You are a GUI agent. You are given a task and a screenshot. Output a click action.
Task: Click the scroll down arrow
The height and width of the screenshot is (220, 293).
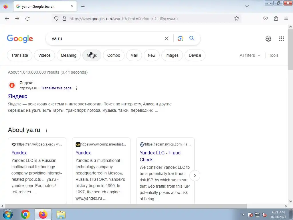[290, 201]
